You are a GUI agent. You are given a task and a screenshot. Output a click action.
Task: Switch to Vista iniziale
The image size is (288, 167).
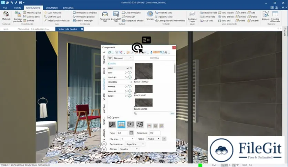226,13
